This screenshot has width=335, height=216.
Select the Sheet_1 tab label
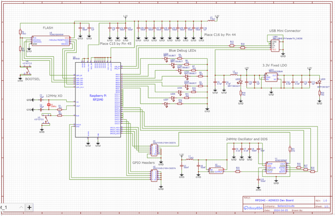(4, 207)
